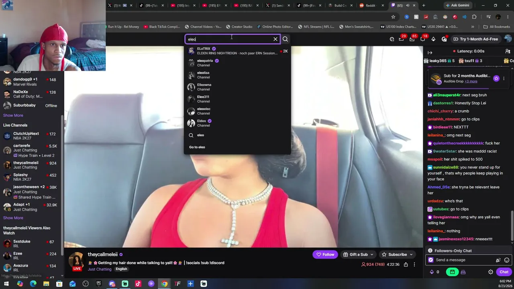Open the chat community users icon

[x=508, y=51]
